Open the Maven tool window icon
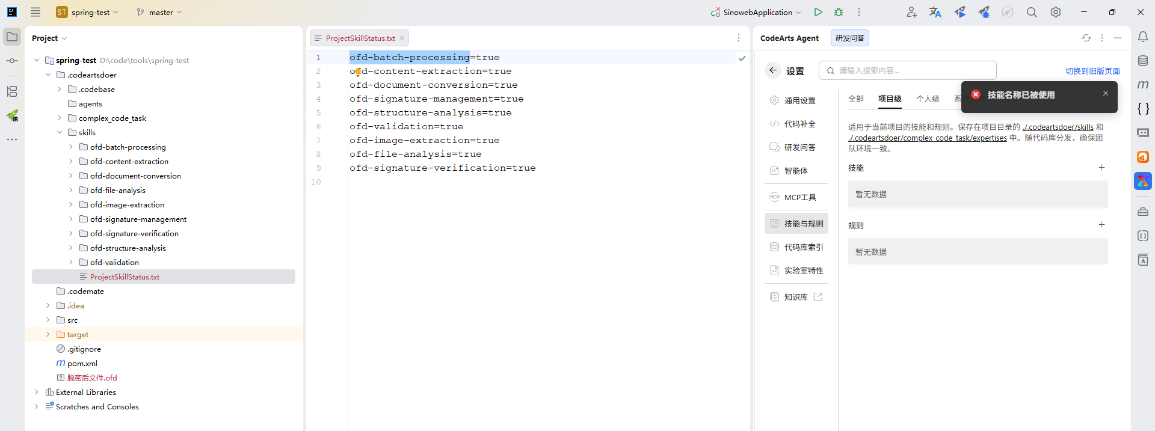The width and height of the screenshot is (1155, 431). click(1143, 85)
